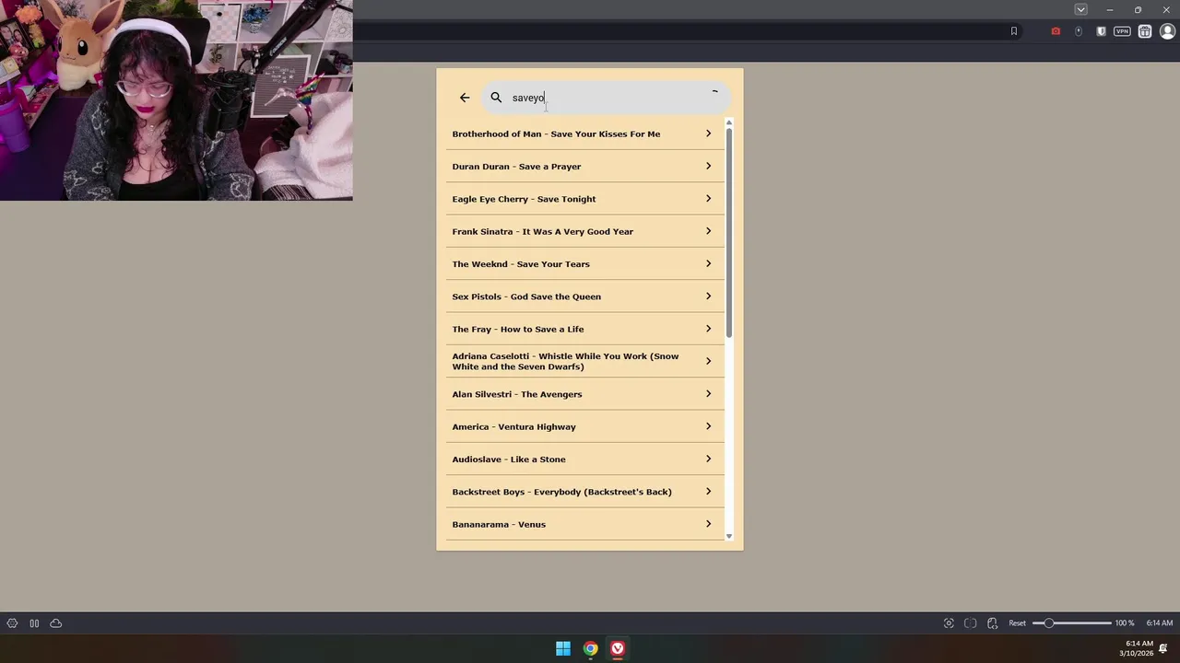Open the user profile avatar

point(1167,31)
